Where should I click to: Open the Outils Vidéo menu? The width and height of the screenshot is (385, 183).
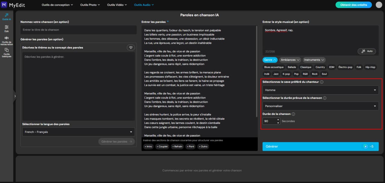coord(117,5)
